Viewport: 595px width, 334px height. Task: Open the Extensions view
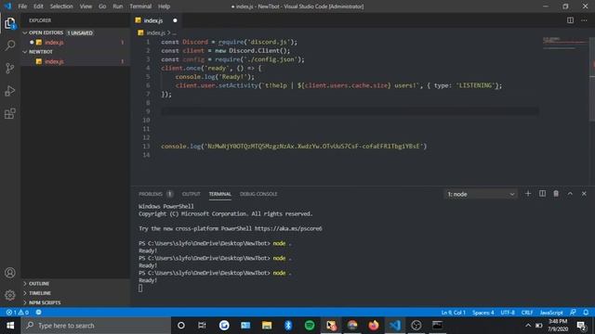[x=10, y=113]
